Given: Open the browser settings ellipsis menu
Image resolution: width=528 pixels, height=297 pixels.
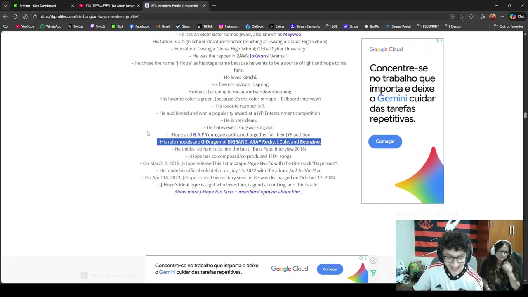Looking at the screenshot, I should 502,16.
